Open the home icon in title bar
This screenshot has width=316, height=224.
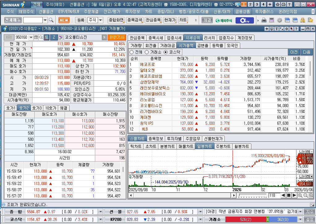(278, 4)
